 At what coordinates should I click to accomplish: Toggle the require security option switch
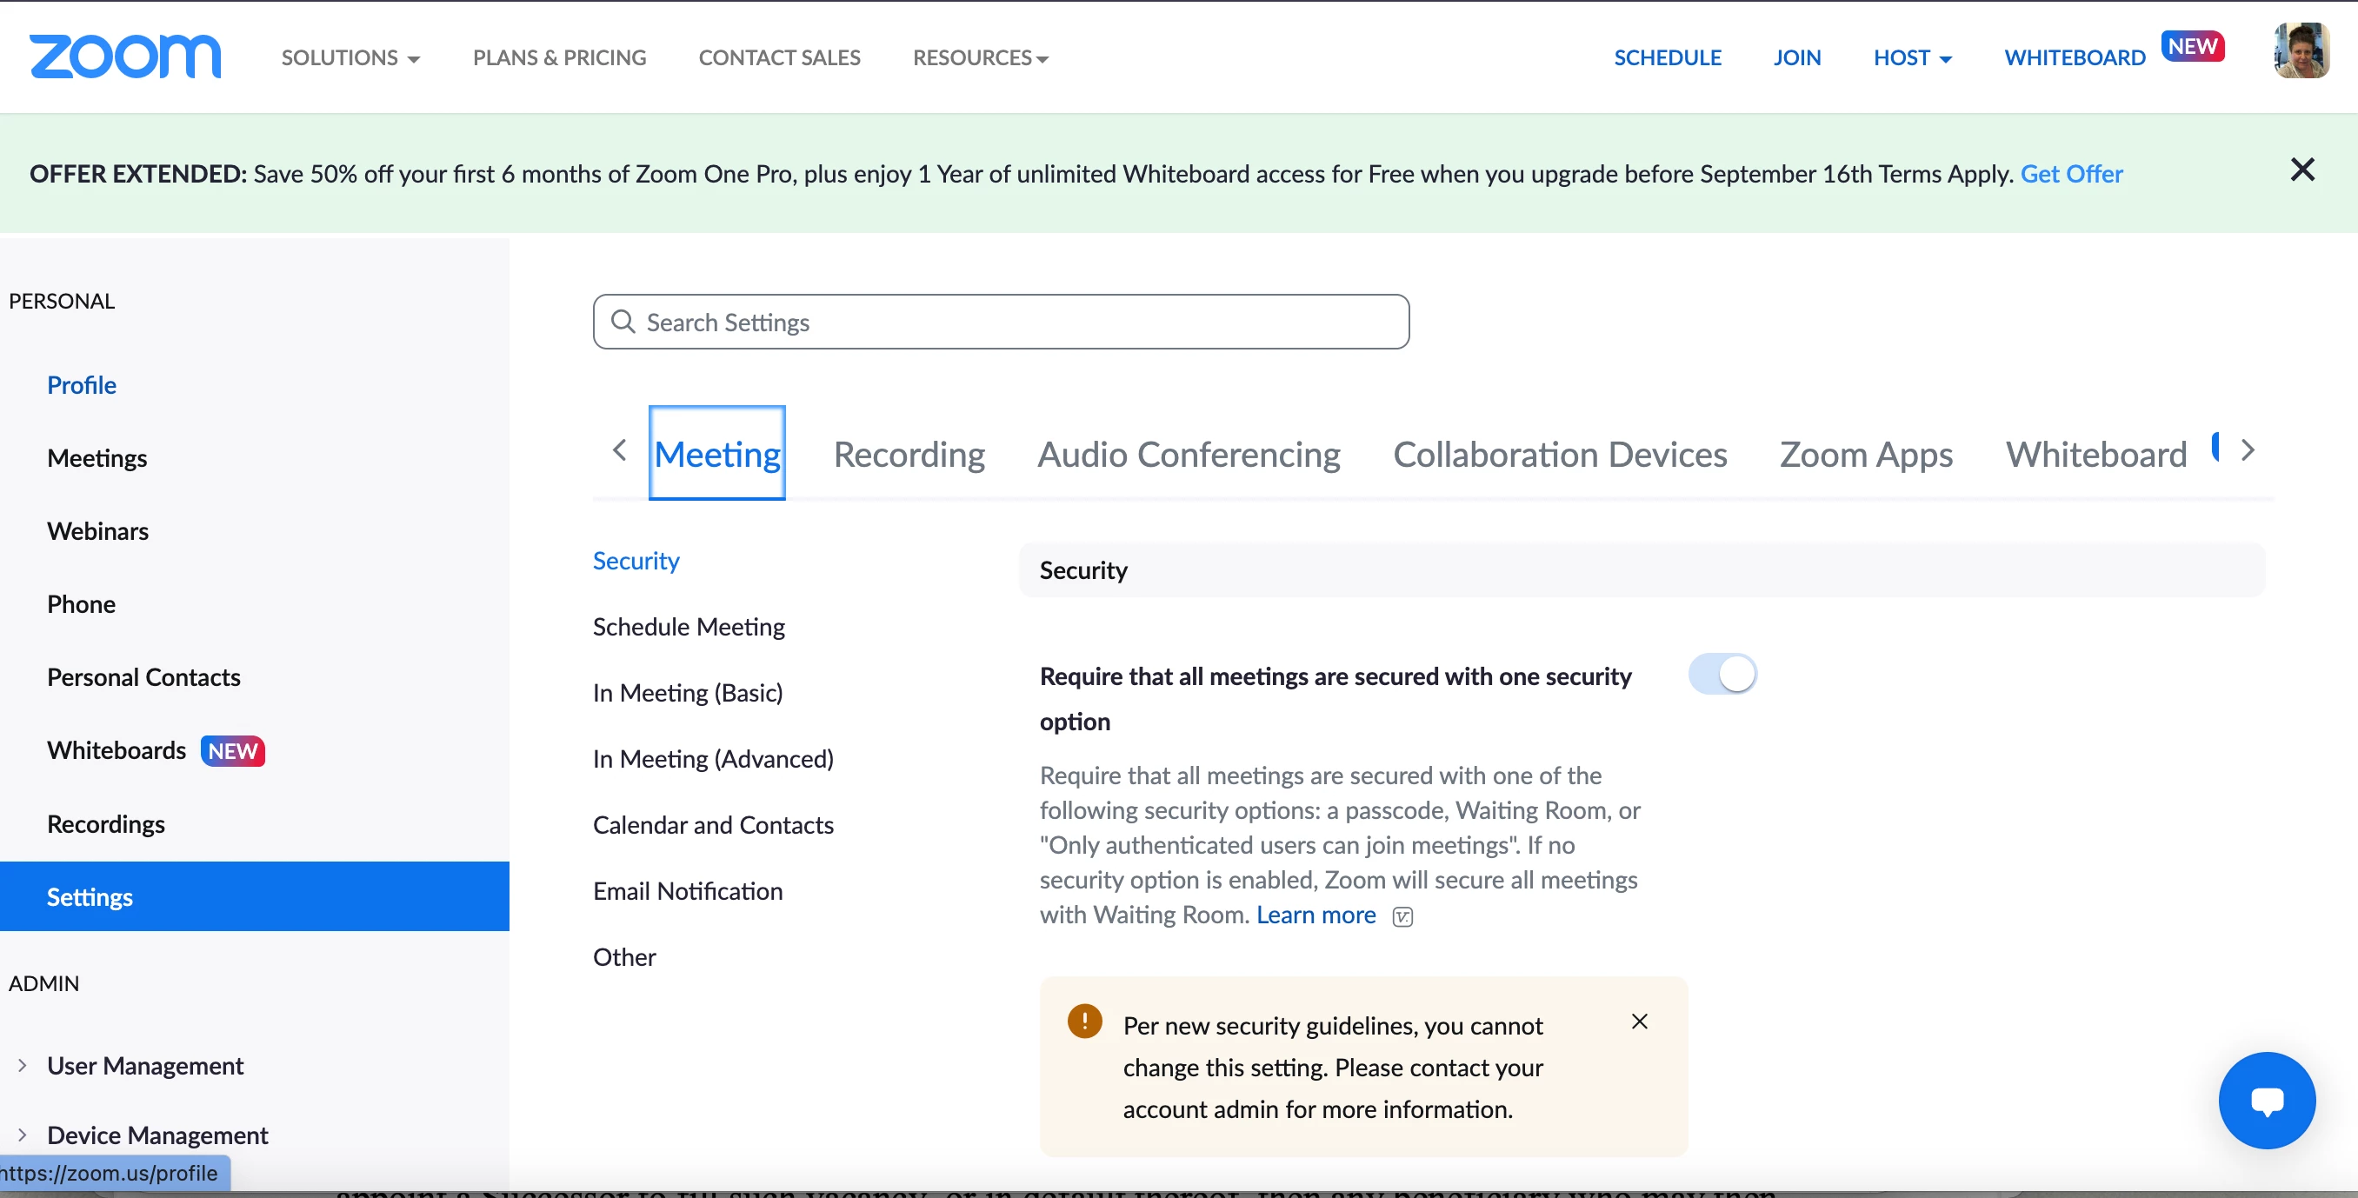(x=1722, y=675)
